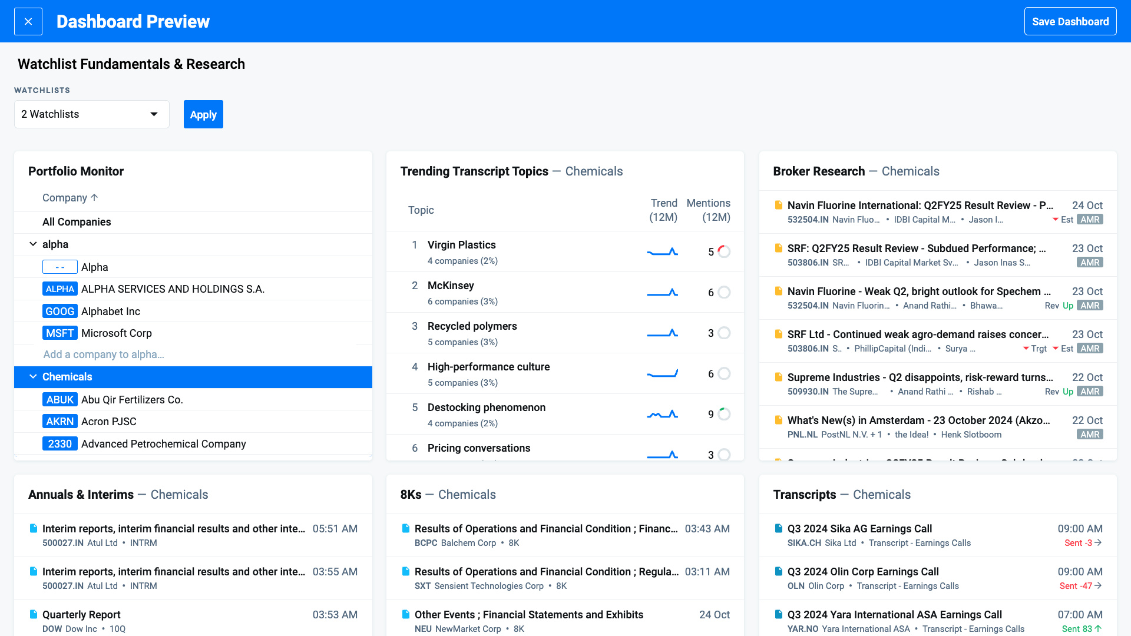1131x636 pixels.
Task: Collapse the Chemicals watchlist group
Action: point(33,377)
